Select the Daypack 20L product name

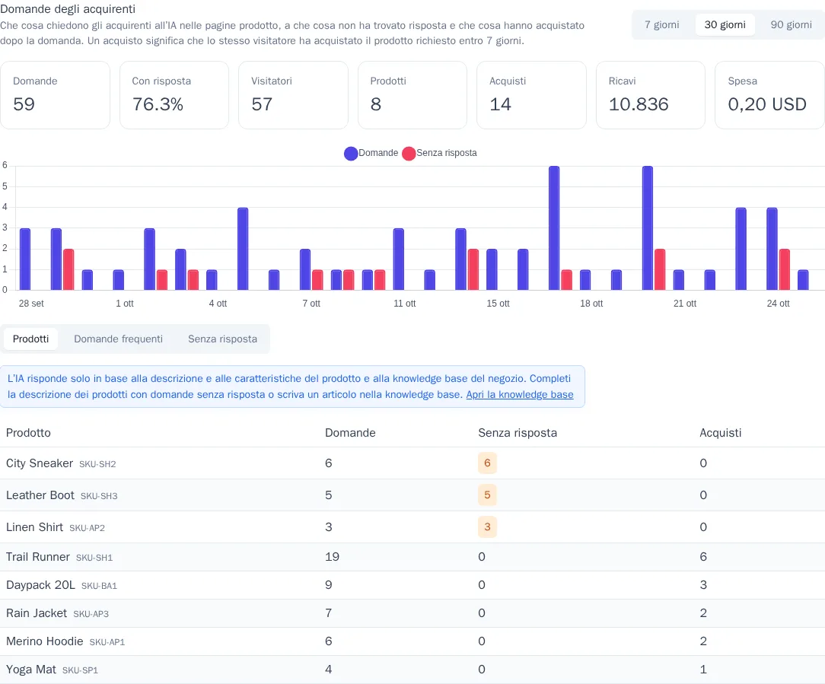click(40, 585)
